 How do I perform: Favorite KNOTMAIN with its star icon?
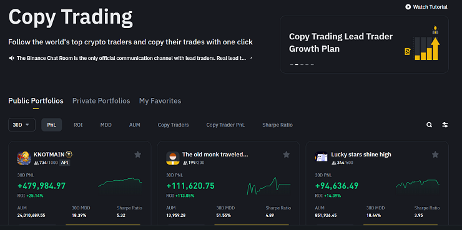(137, 155)
